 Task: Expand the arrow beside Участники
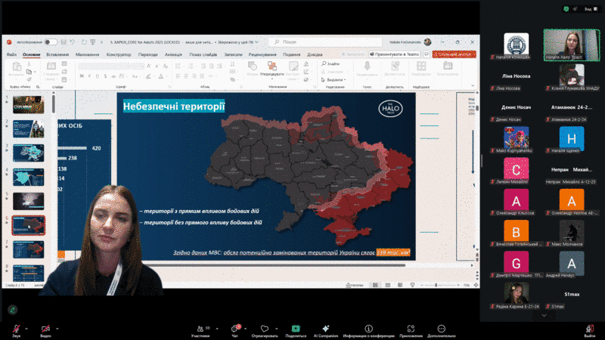click(x=215, y=329)
